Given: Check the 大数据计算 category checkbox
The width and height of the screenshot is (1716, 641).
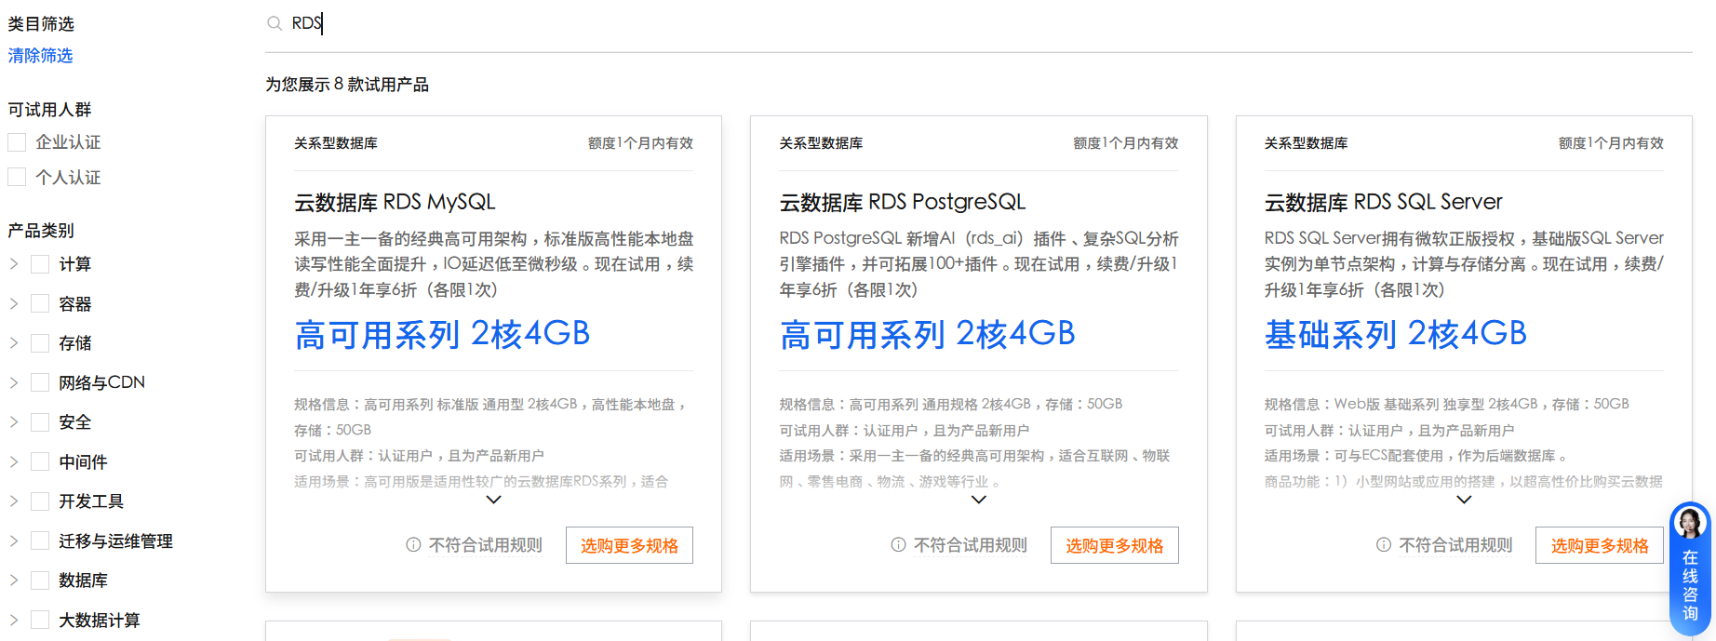Looking at the screenshot, I should click(x=40, y=620).
